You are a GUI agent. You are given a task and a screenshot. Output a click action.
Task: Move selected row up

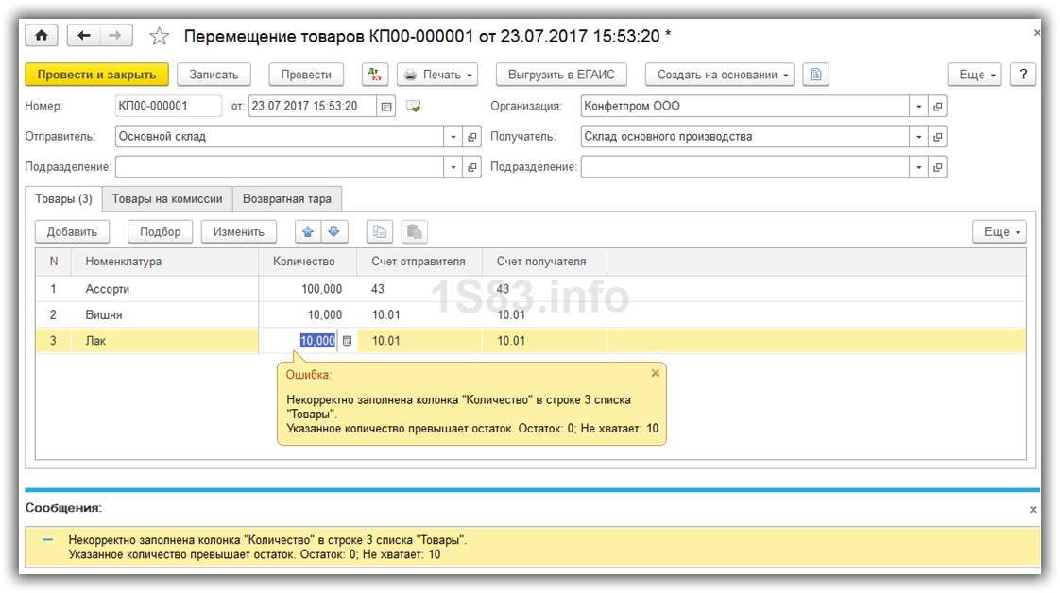click(308, 231)
